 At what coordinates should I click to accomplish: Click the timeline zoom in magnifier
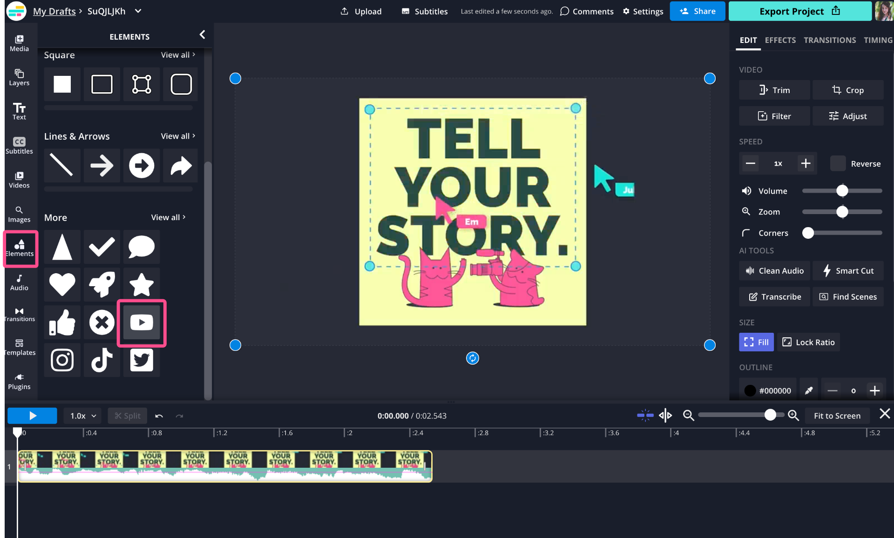tap(793, 416)
